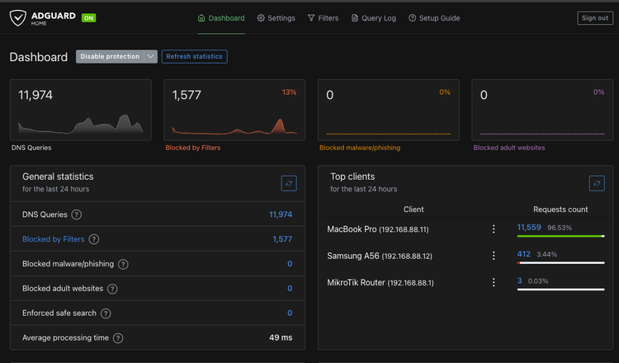Open the Setup Guide page

[x=434, y=18]
